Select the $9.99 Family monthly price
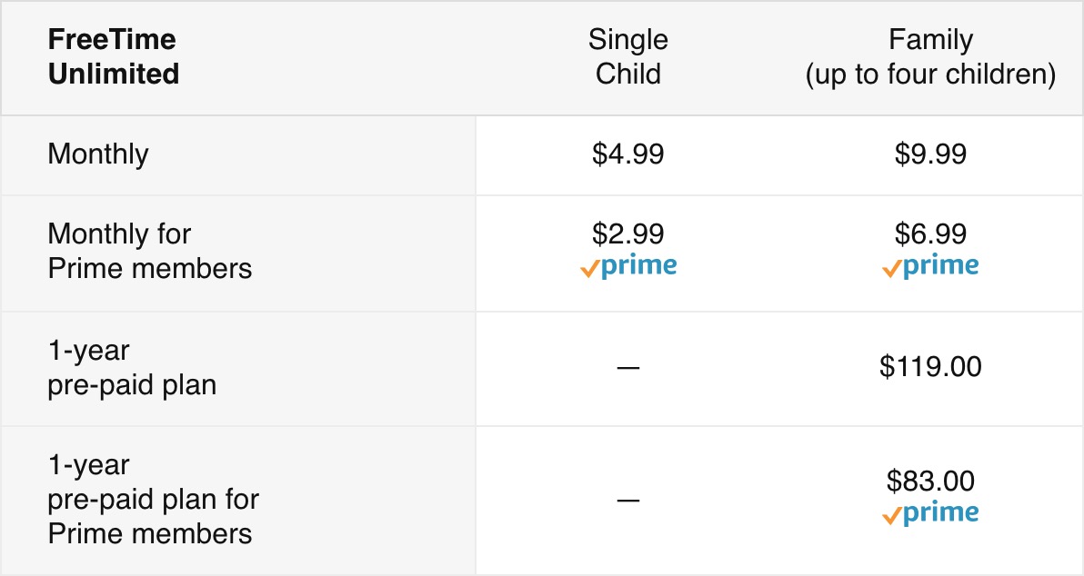 pos(930,154)
